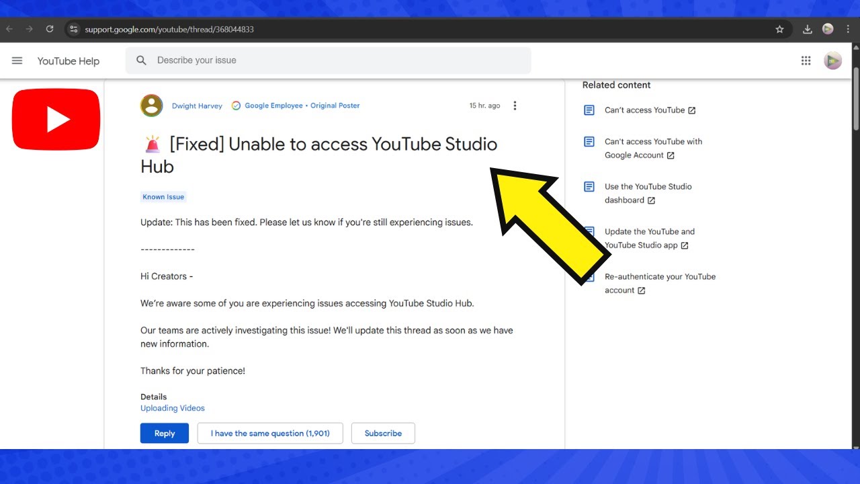
Task: Focus the Describe your issue search field
Action: tap(328, 61)
